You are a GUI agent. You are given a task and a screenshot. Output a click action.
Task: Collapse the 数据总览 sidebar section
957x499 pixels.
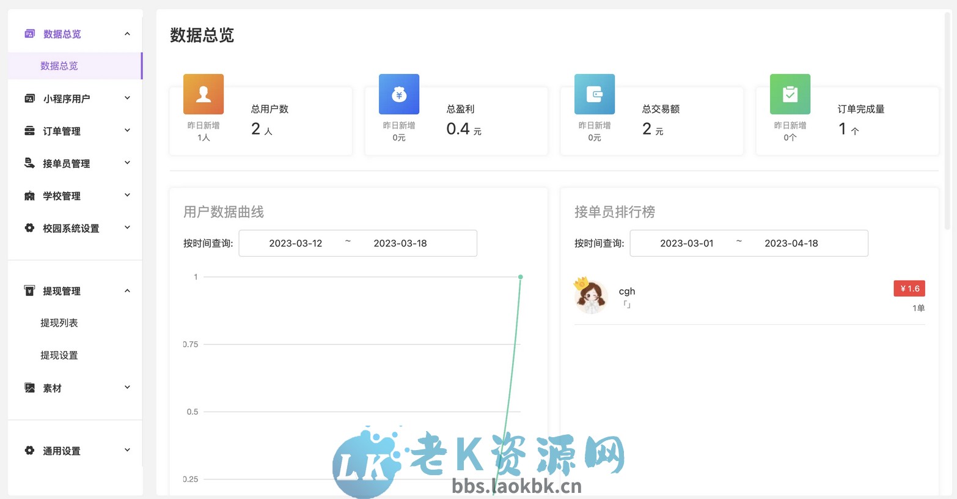pos(127,34)
